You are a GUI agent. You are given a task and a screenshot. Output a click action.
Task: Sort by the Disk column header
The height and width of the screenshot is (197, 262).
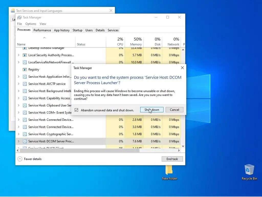(153, 42)
